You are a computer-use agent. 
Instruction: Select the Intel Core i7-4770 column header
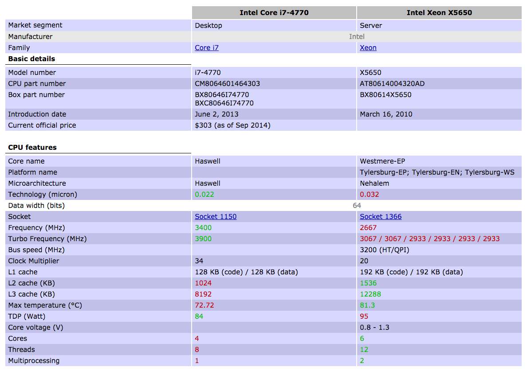(x=274, y=13)
